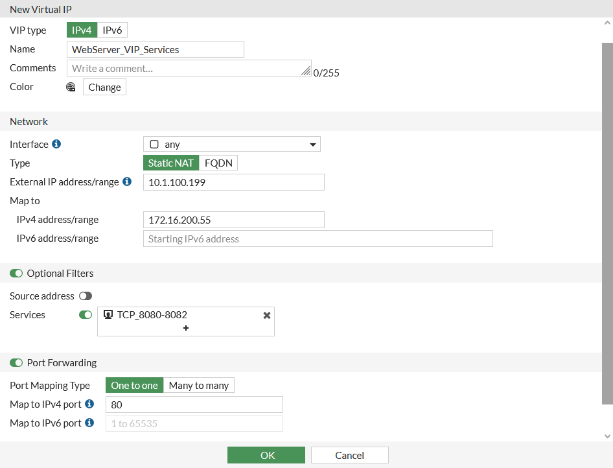The height and width of the screenshot is (468, 613).
Task: Choose Many to many port mapping
Action: coord(199,385)
